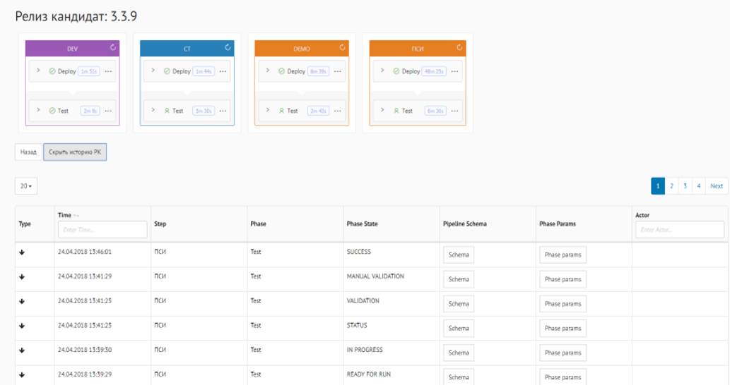Screen dimensions: 730x385
Task: Open three-dots menu for ПСИ Test
Action: (452, 111)
